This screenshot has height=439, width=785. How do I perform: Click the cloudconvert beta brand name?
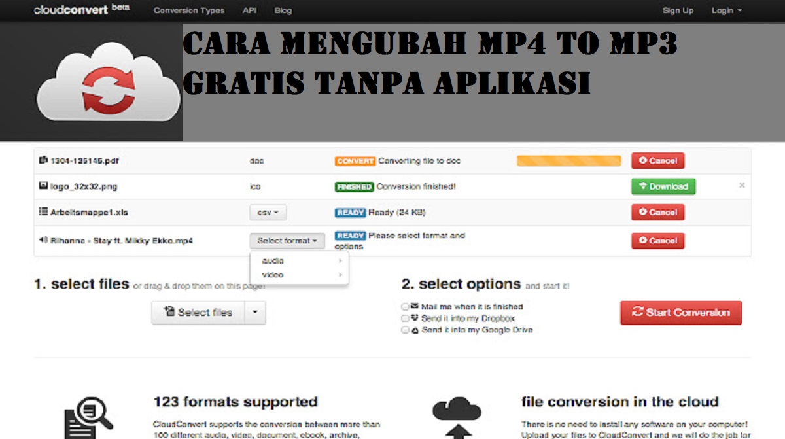pos(80,10)
